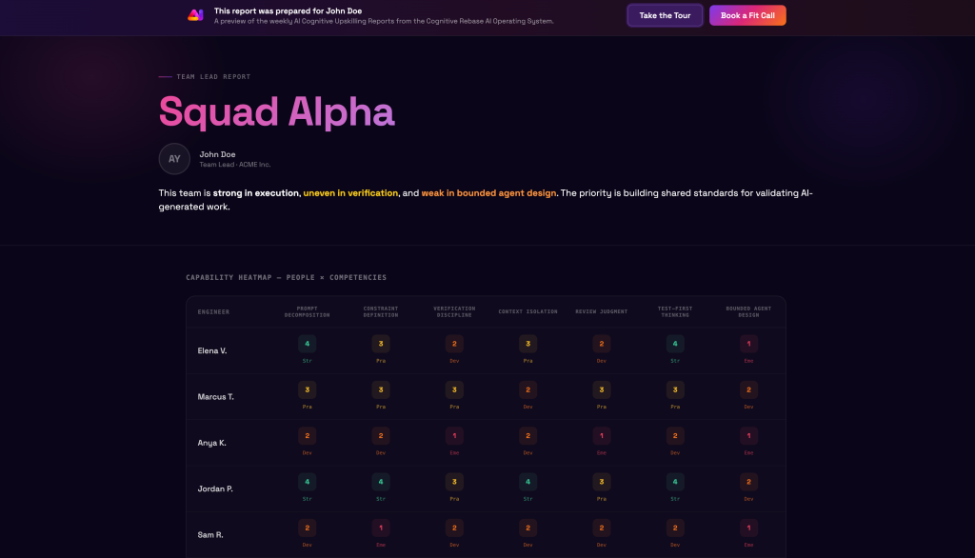The width and height of the screenshot is (975, 558).
Task: Select the Bounded Agent Design column header
Action: pyautogui.click(x=749, y=311)
